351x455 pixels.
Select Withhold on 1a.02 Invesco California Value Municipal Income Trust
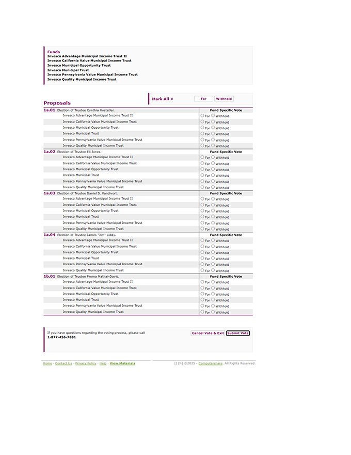(x=213, y=163)
